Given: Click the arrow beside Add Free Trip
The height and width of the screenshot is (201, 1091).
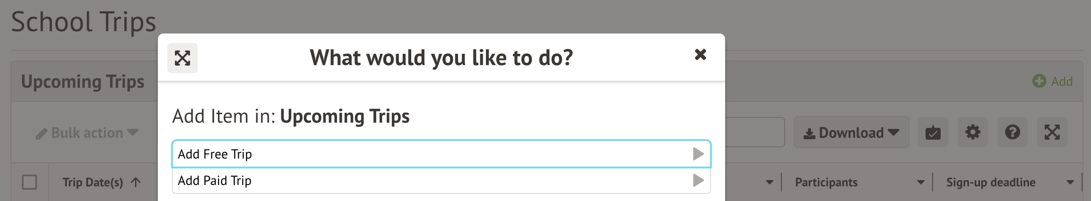Looking at the screenshot, I should click(698, 154).
